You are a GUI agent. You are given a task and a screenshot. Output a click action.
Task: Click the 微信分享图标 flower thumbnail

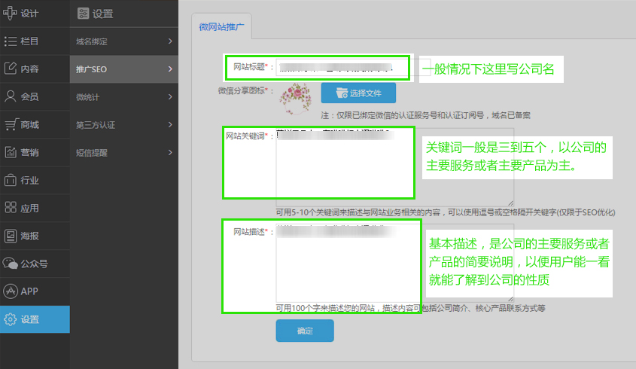[x=295, y=96]
